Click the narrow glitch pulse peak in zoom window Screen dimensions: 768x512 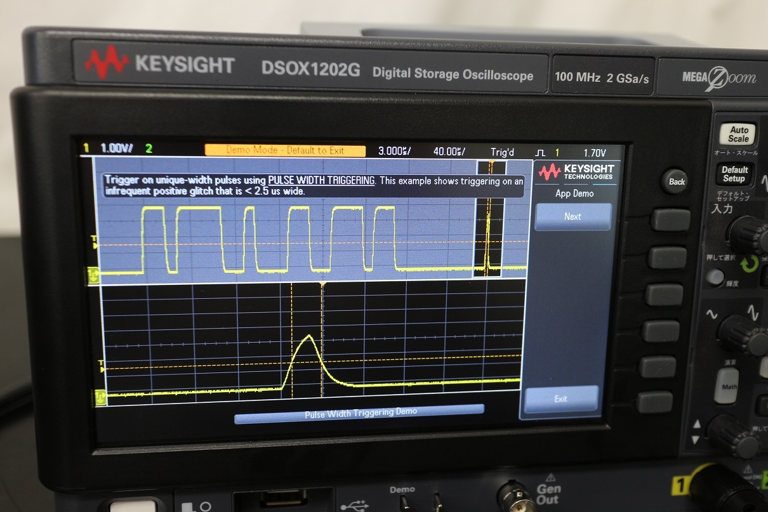click(309, 336)
